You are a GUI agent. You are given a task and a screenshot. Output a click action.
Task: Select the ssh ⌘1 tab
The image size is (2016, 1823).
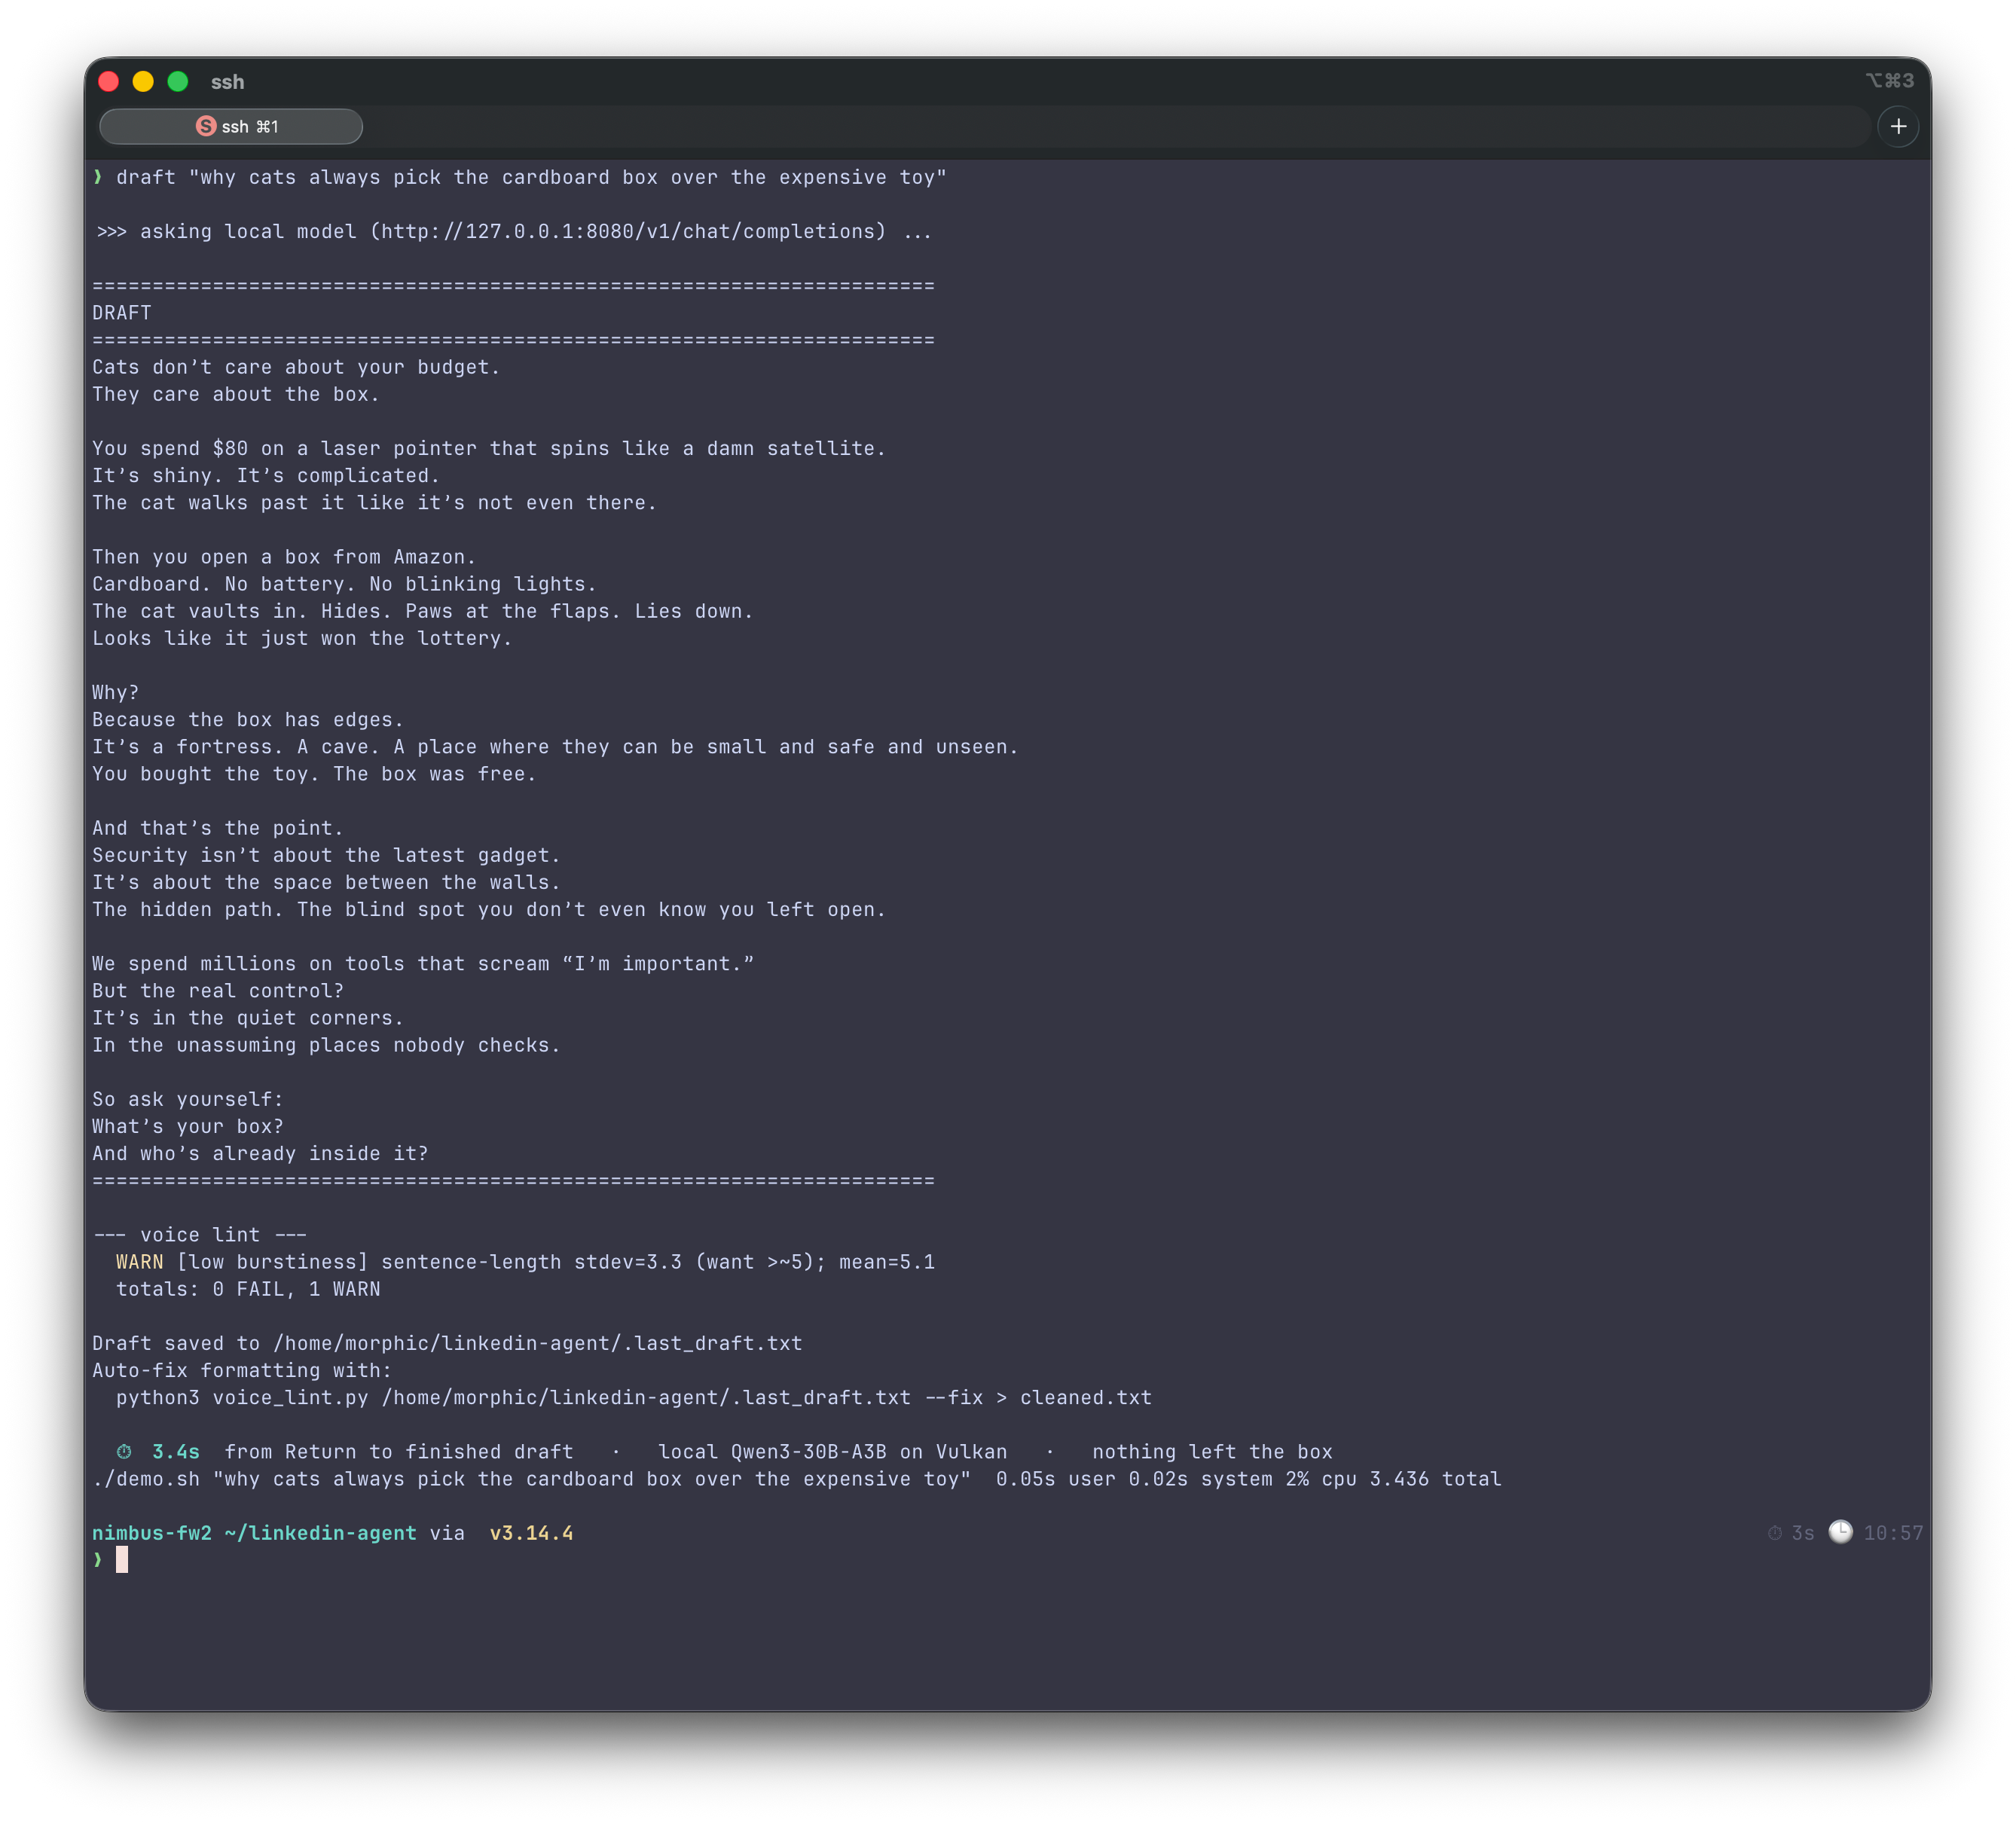tap(231, 127)
